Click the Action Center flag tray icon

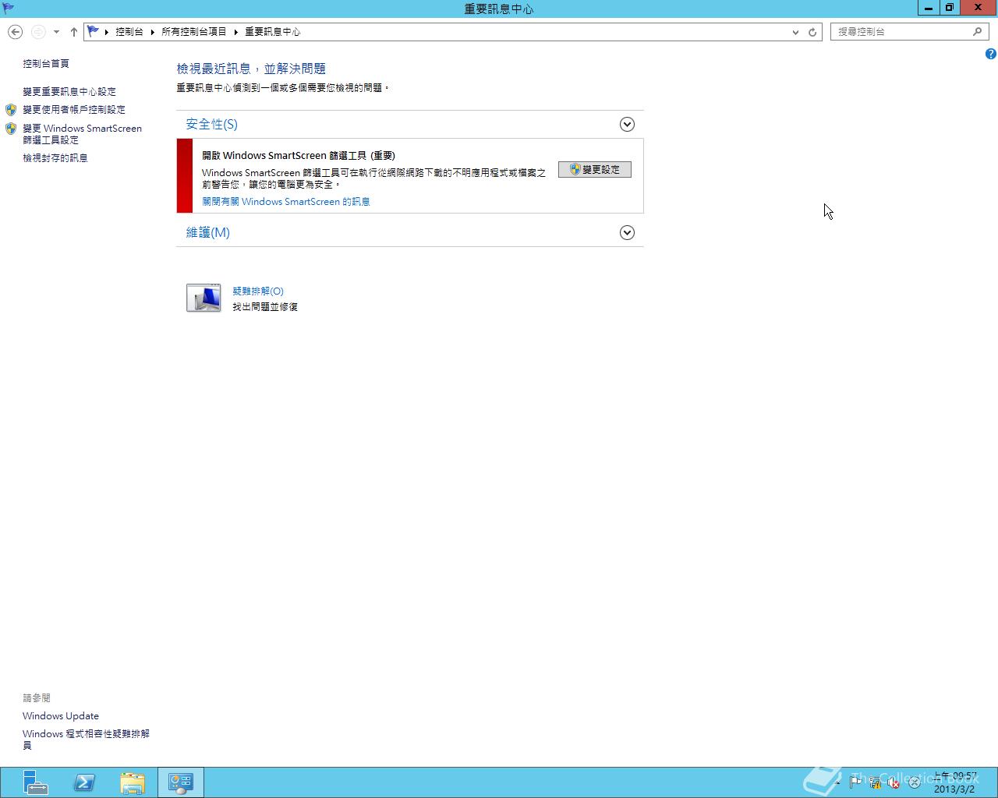pos(856,782)
